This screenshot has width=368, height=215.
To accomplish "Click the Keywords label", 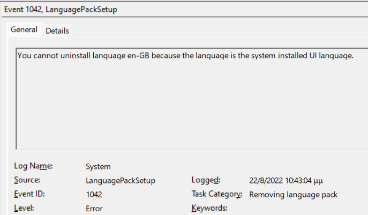I will click(x=209, y=208).
